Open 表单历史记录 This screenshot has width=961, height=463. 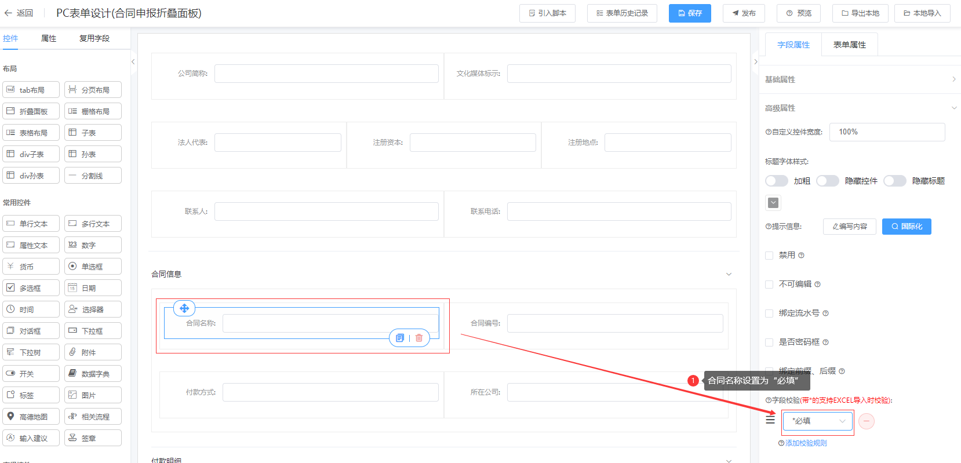[622, 13]
